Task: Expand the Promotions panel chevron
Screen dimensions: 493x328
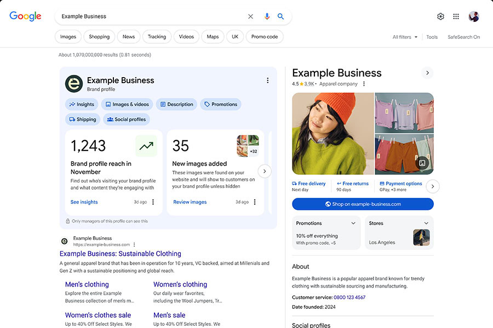Action: pos(353,223)
